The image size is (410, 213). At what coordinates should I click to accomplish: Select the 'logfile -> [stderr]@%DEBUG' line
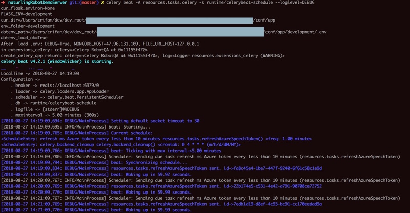coord(45,109)
